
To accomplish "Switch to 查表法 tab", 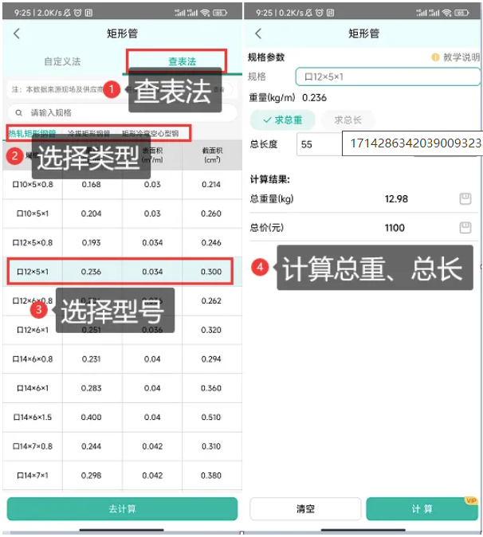I will (x=183, y=61).
